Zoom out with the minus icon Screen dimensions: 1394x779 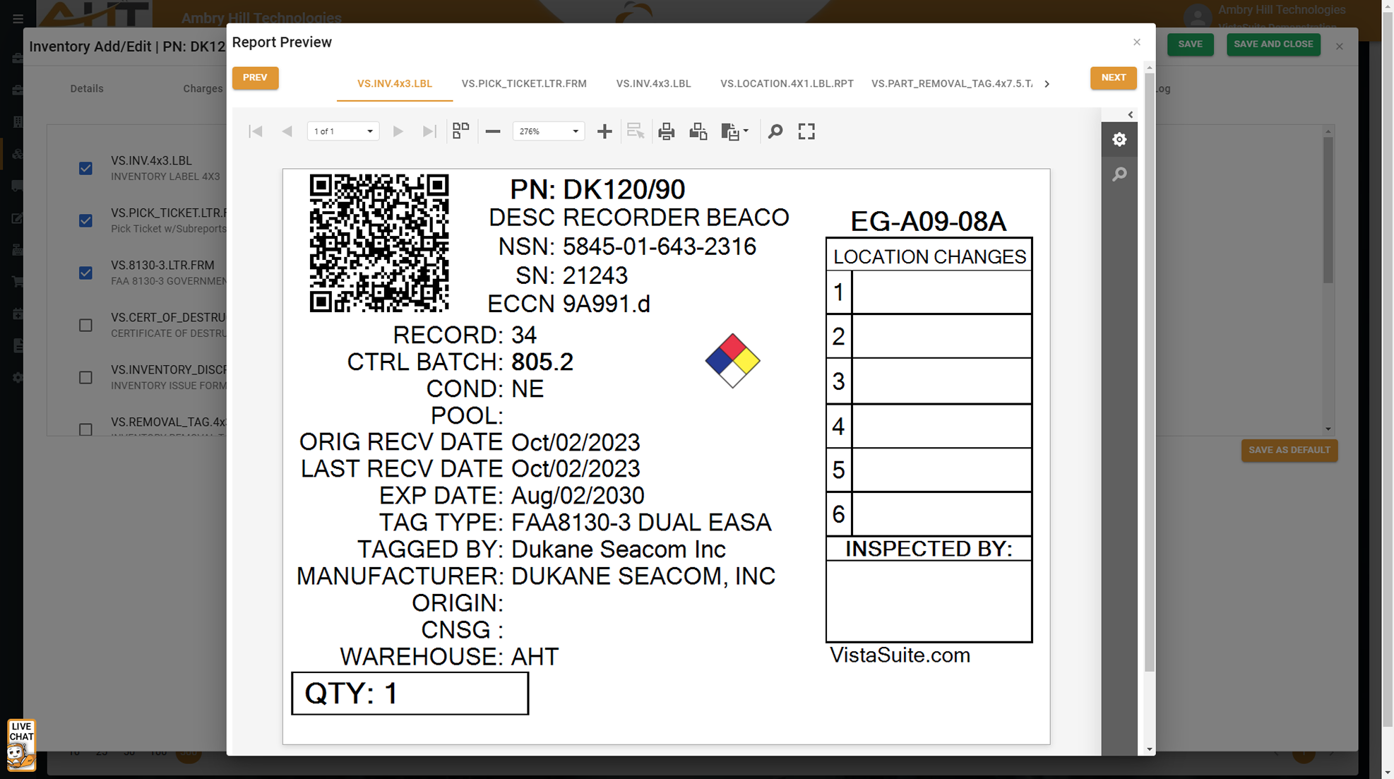pos(493,131)
